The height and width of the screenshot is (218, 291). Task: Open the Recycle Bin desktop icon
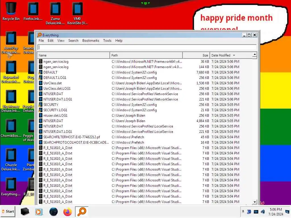[11, 11]
